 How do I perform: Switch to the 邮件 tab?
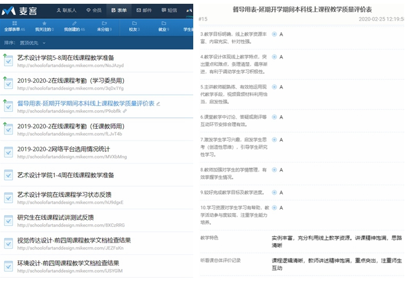[x=143, y=10]
